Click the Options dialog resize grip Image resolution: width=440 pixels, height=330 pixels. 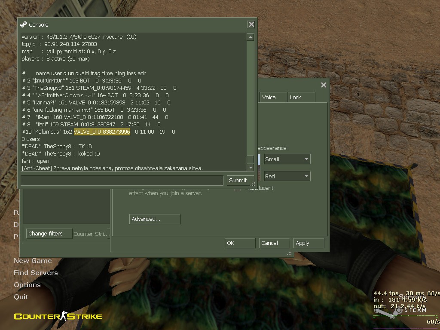(289, 254)
